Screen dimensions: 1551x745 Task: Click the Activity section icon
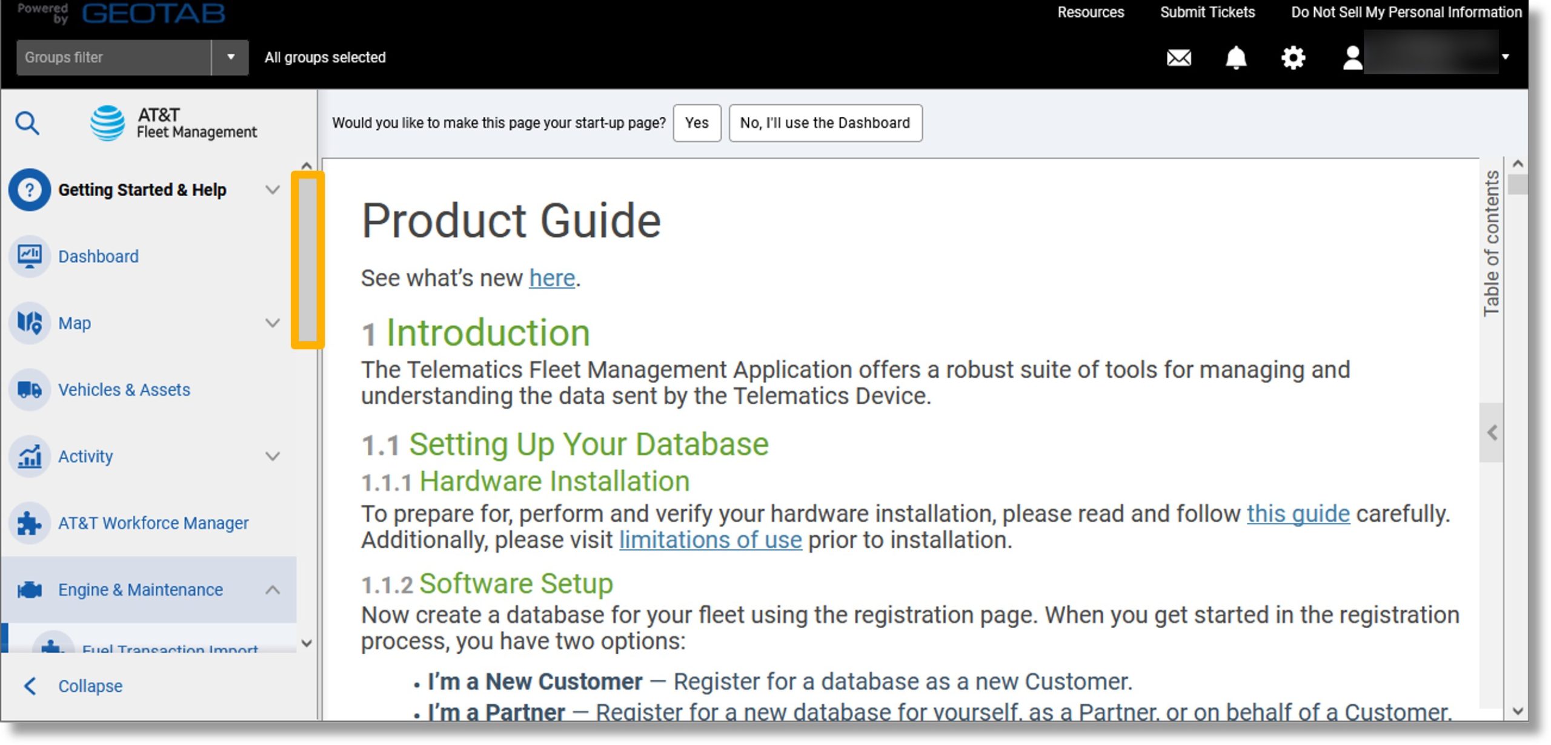point(28,456)
